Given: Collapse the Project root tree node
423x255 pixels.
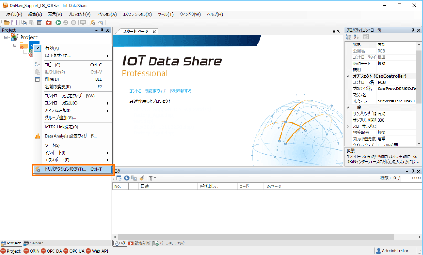Looking at the screenshot, I should pyautogui.click(x=6, y=37).
